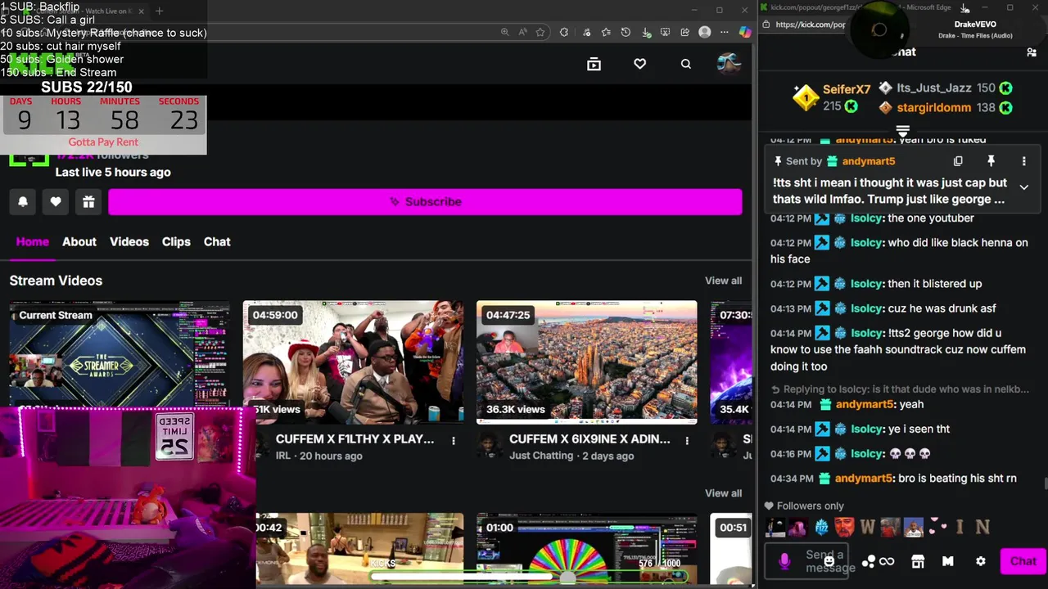This screenshot has width=1048, height=589.
Task: Switch to the Clips tab
Action: 176,241
